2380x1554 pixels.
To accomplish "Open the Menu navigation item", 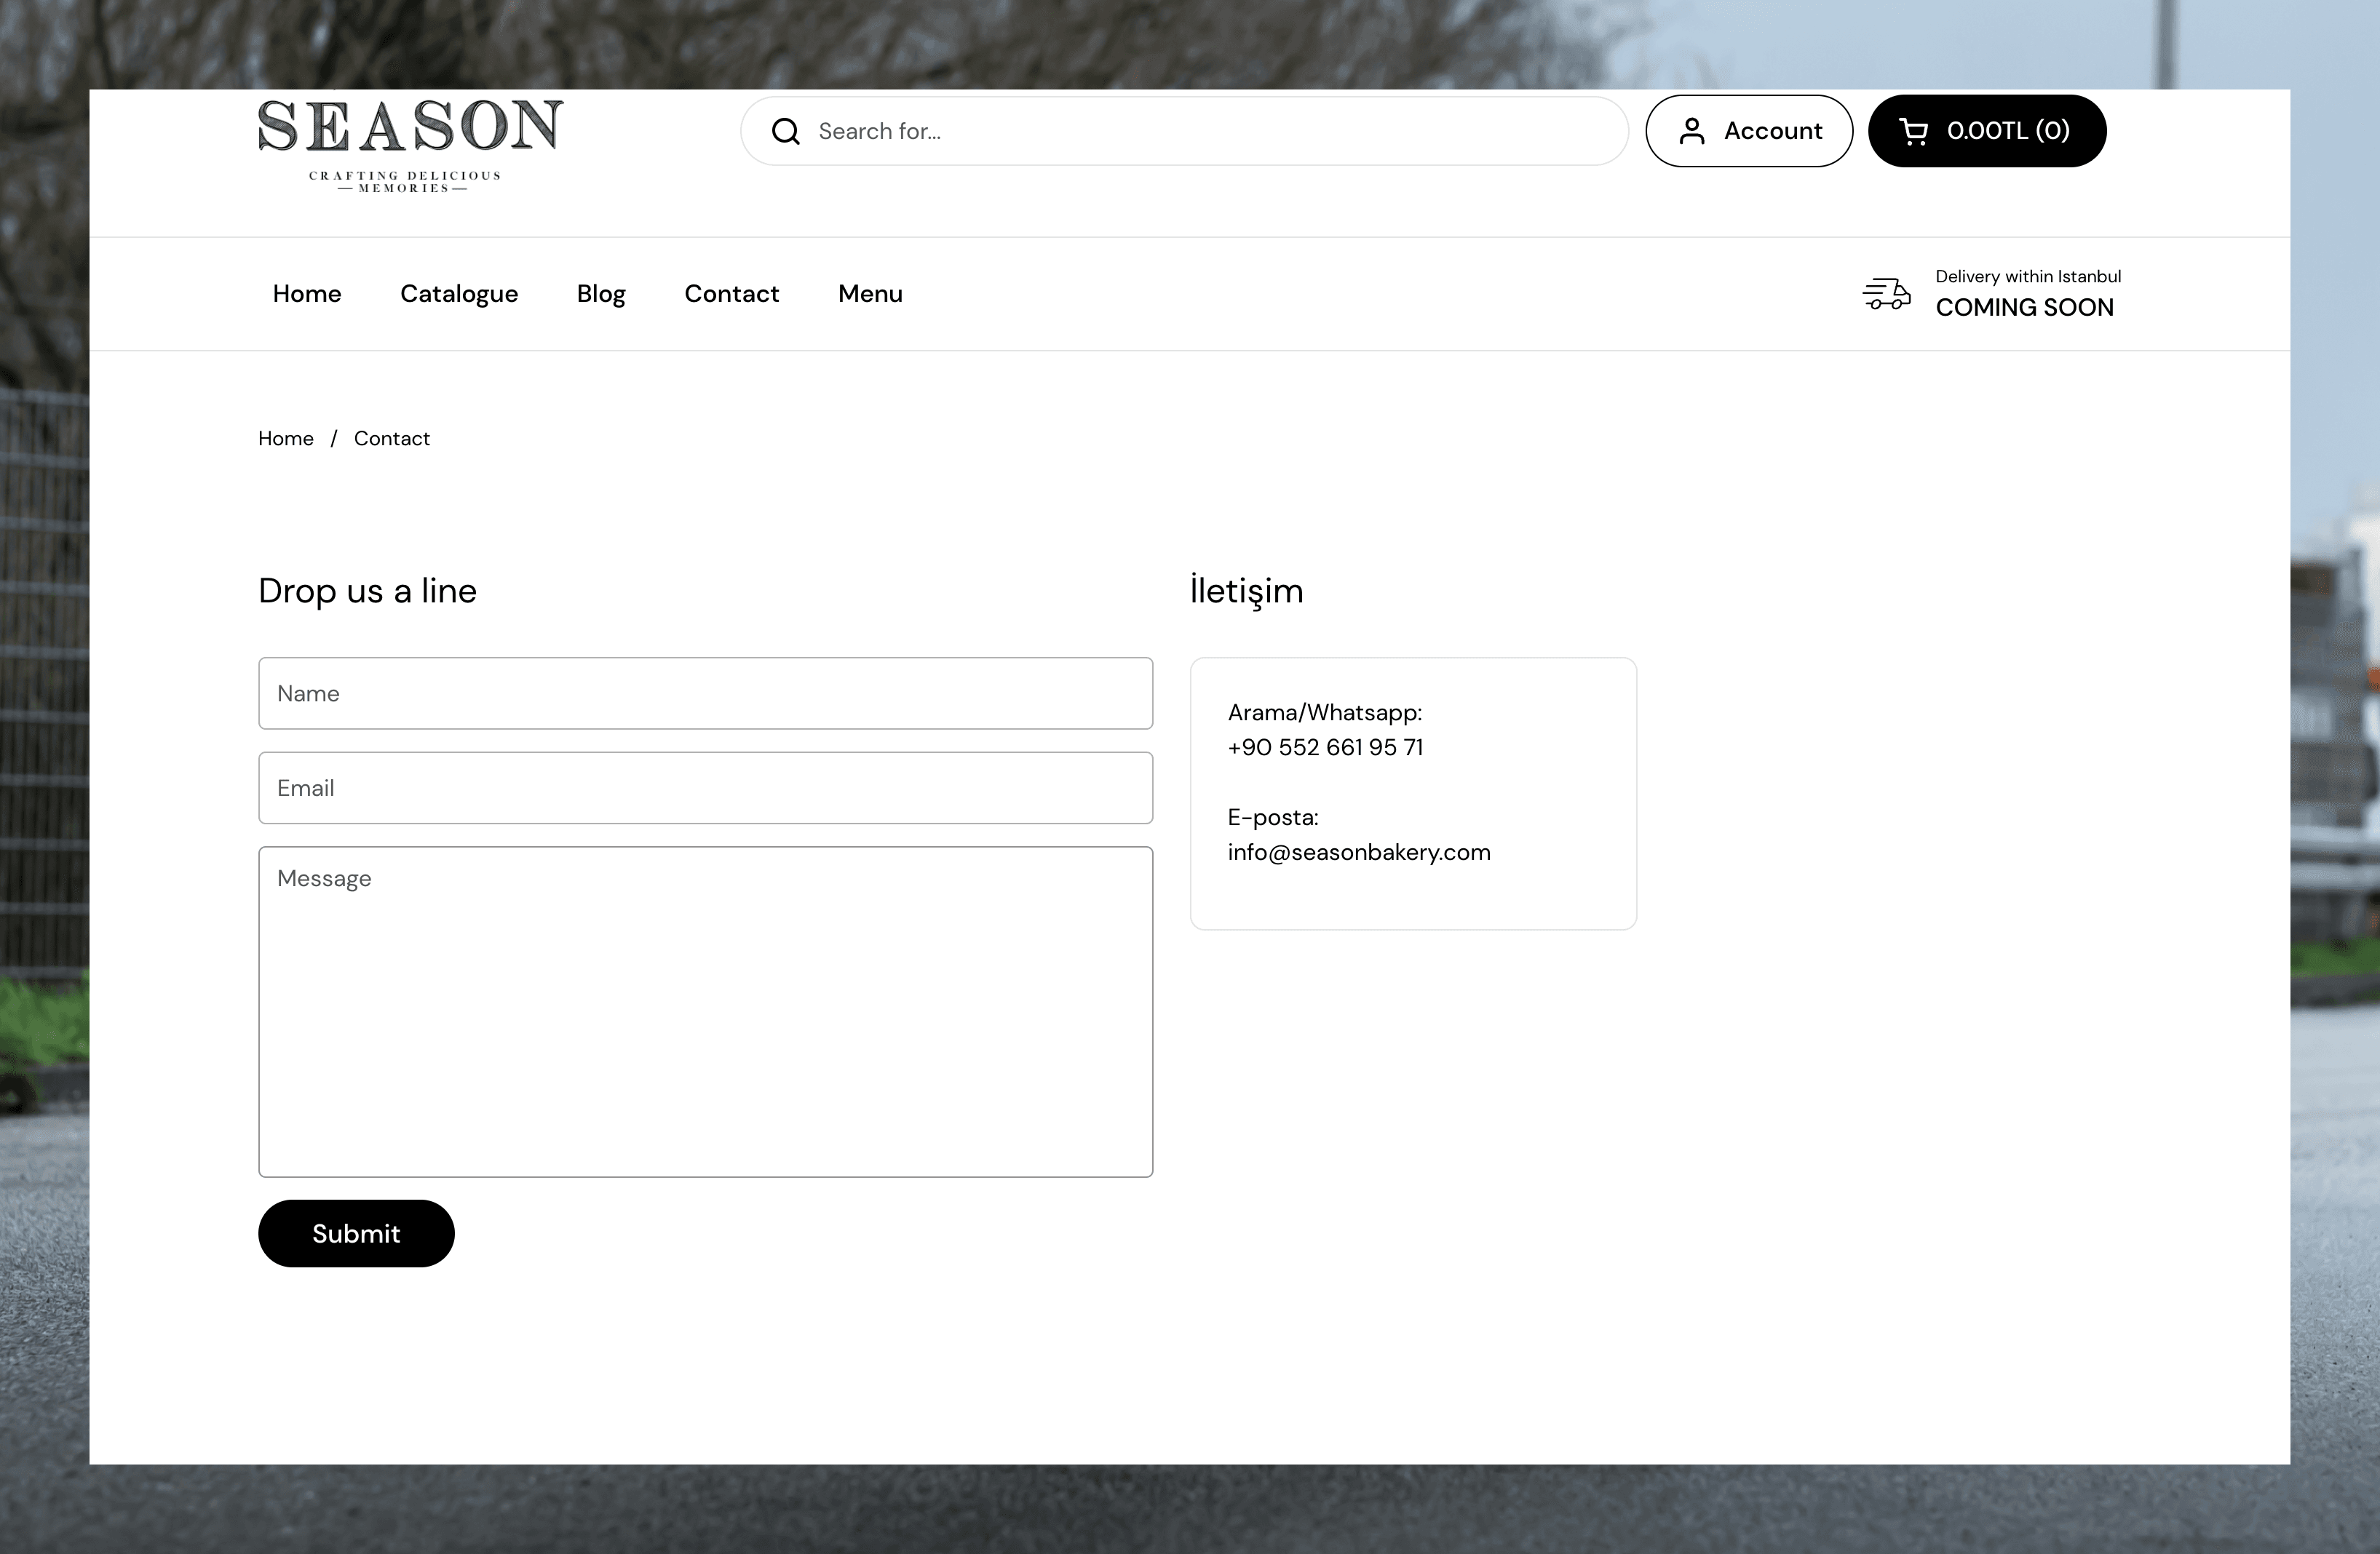I will (870, 294).
